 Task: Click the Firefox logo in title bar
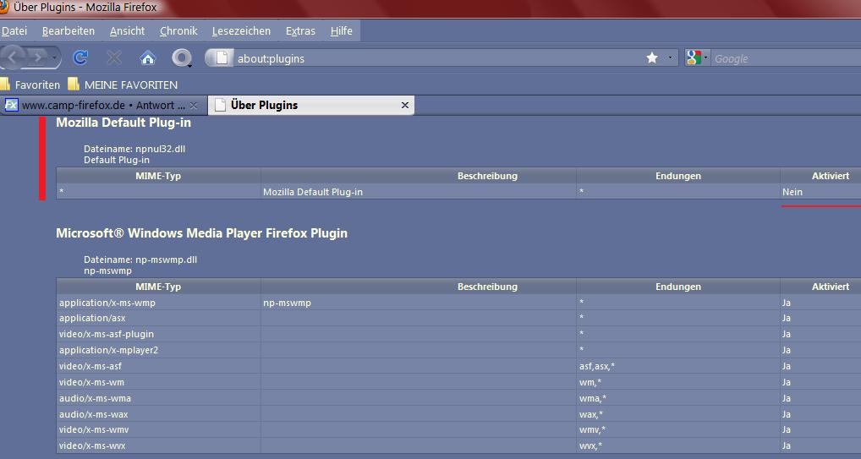point(4,7)
